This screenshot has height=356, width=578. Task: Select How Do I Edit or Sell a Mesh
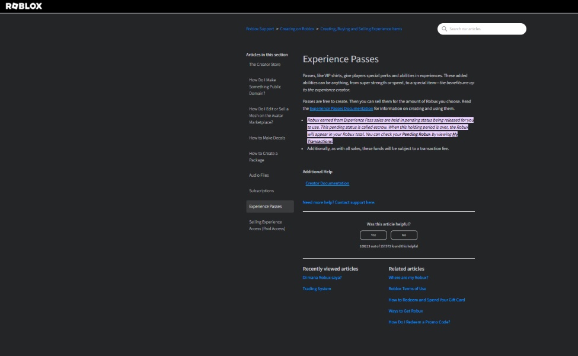pyautogui.click(x=269, y=116)
